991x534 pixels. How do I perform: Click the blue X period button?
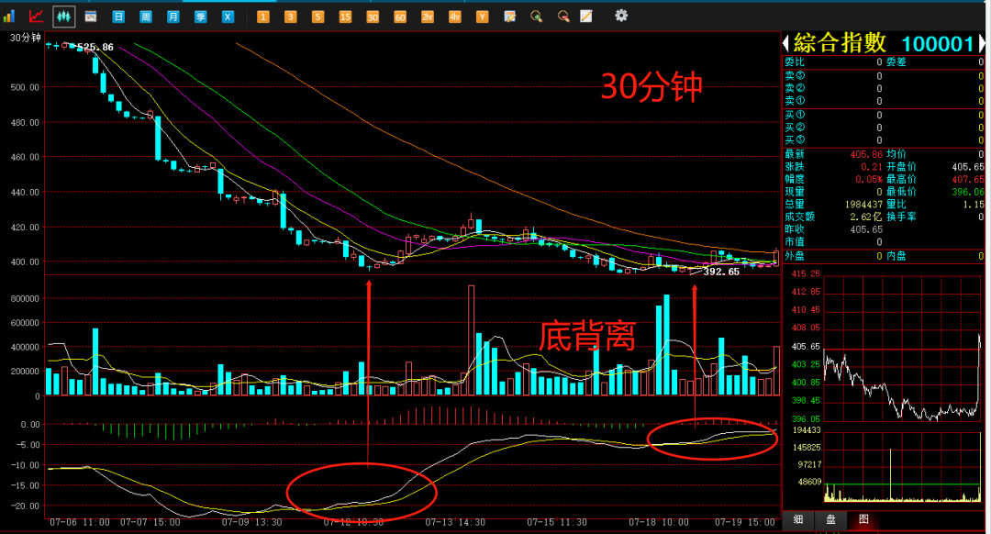[228, 17]
